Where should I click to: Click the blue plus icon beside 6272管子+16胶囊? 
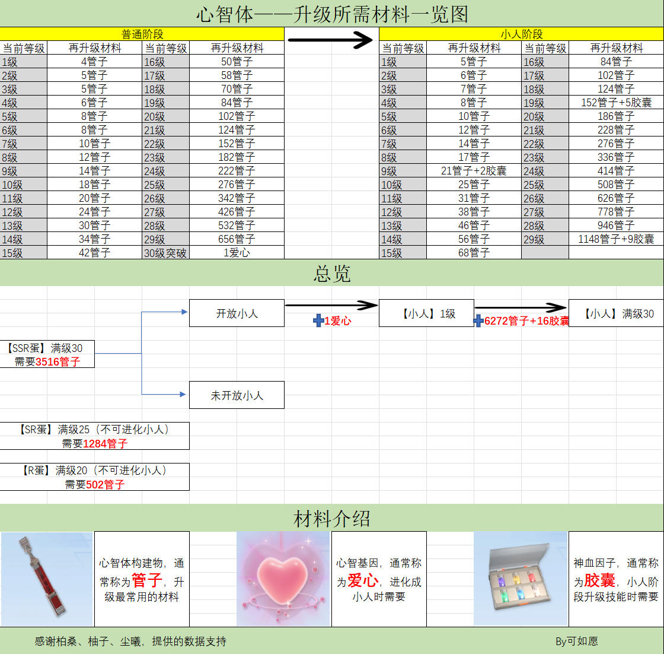[x=478, y=321]
